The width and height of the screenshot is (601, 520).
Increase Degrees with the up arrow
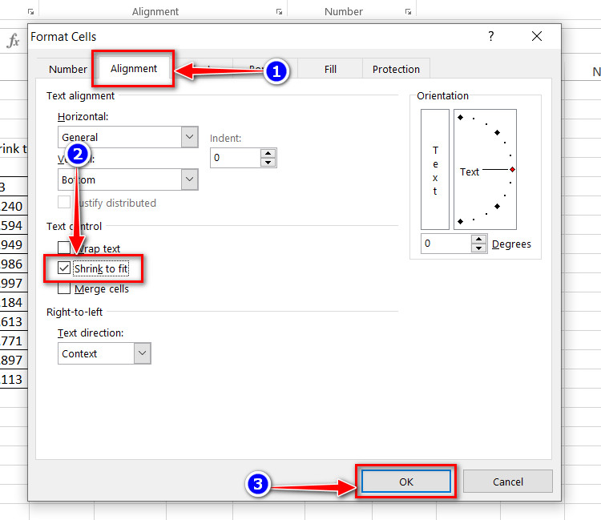[478, 239]
